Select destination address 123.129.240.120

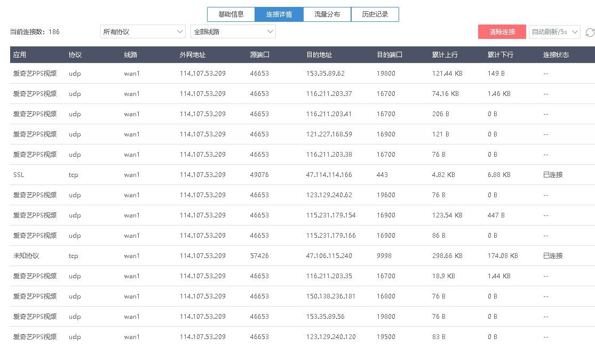pyautogui.click(x=331, y=336)
